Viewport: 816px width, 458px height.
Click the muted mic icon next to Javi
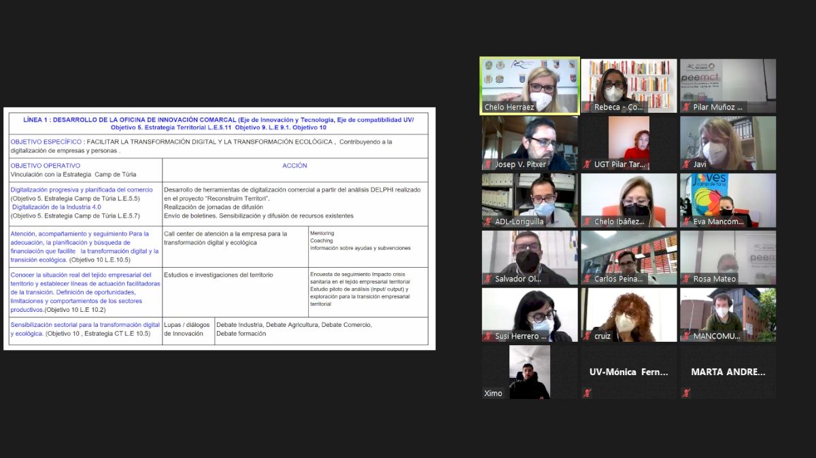coord(687,164)
